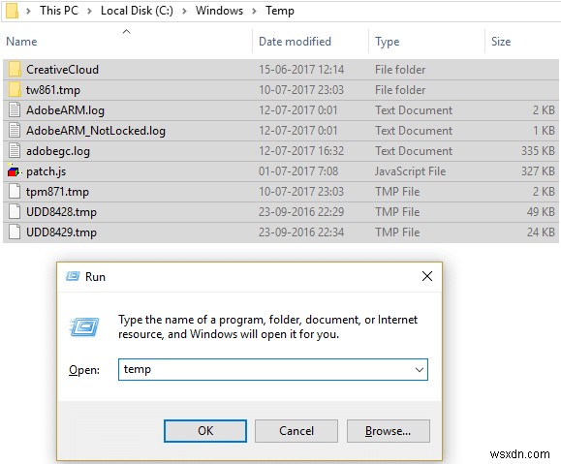Viewport: 561px width, 464px height.
Task: Select the UDD8428.tmp file name
Action: 61,212
